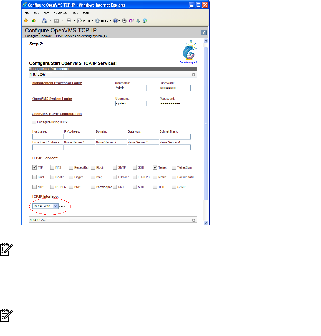Open the View menu

point(46,13)
